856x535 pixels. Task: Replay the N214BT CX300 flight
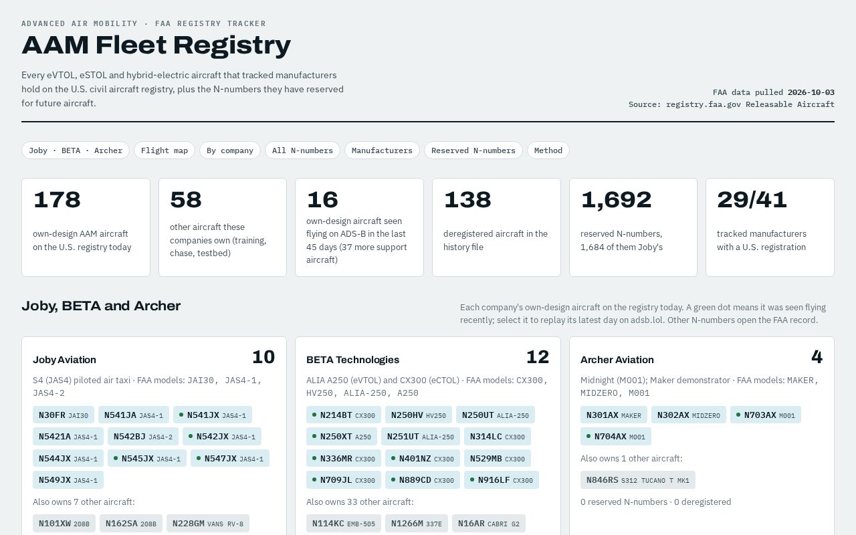[x=344, y=415]
